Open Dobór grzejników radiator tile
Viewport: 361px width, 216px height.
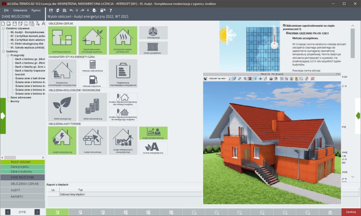[x=153, y=48]
